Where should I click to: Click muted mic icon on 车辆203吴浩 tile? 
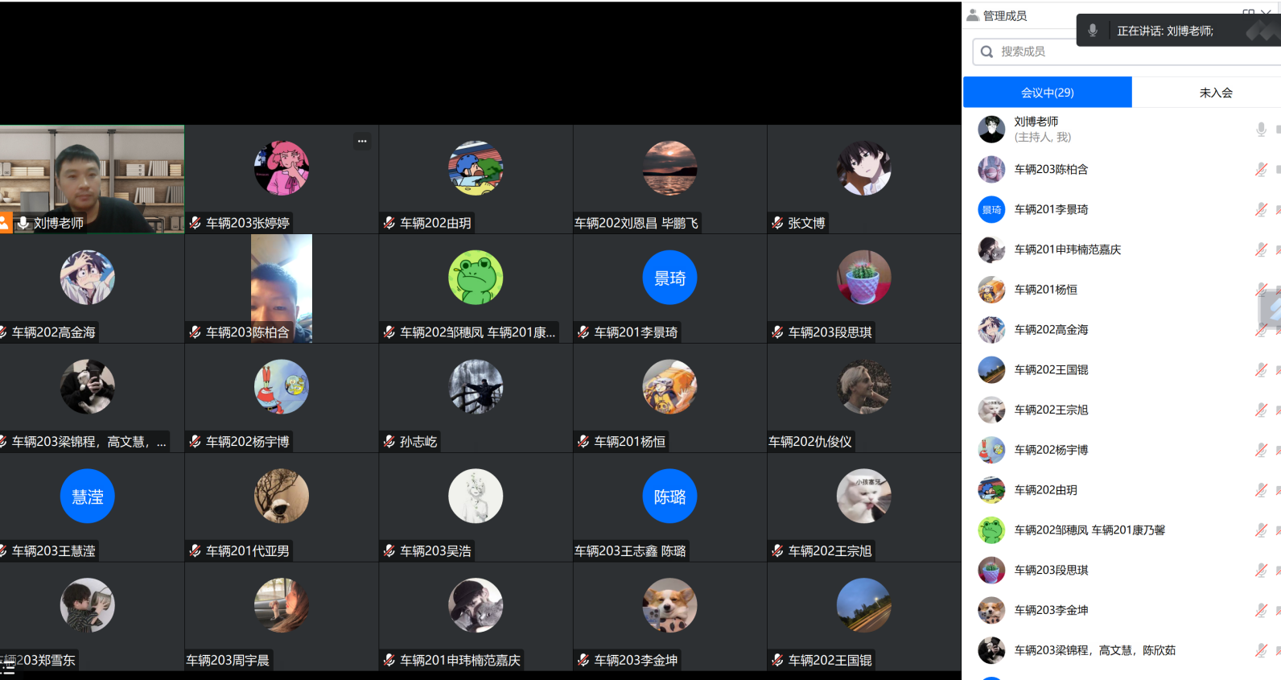coord(389,550)
